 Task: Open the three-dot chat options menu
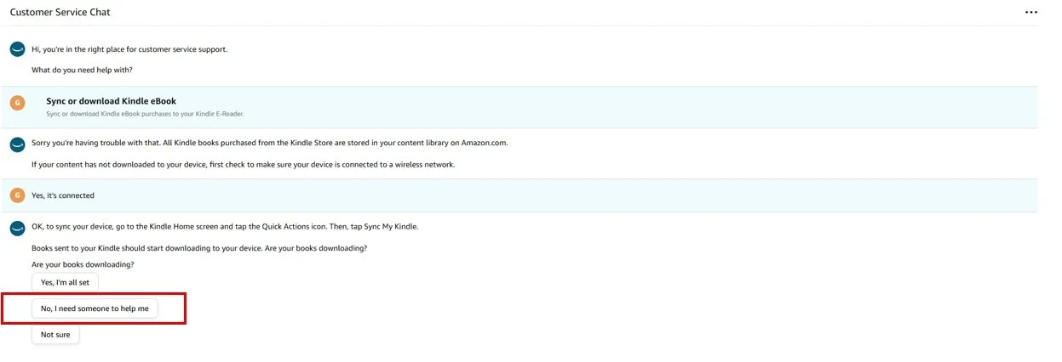point(1031,13)
